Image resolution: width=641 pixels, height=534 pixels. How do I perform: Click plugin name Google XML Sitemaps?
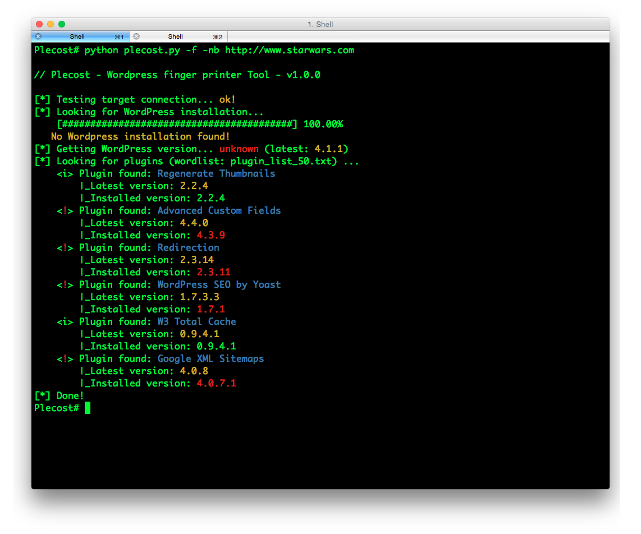coord(210,359)
